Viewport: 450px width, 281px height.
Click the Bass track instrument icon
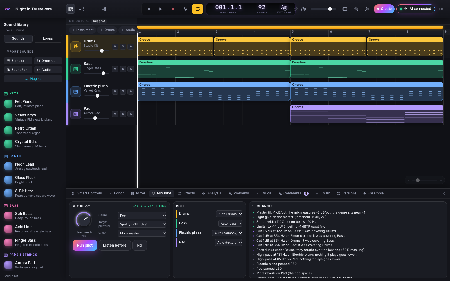[x=76, y=69]
